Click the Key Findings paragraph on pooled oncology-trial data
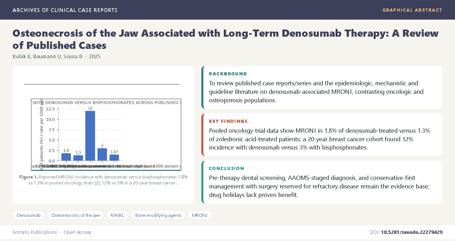Viewport: 455px width, 241px height. coord(319,139)
